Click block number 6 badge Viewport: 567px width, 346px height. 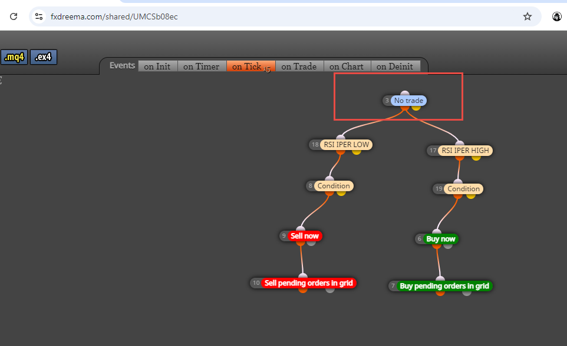click(420, 239)
